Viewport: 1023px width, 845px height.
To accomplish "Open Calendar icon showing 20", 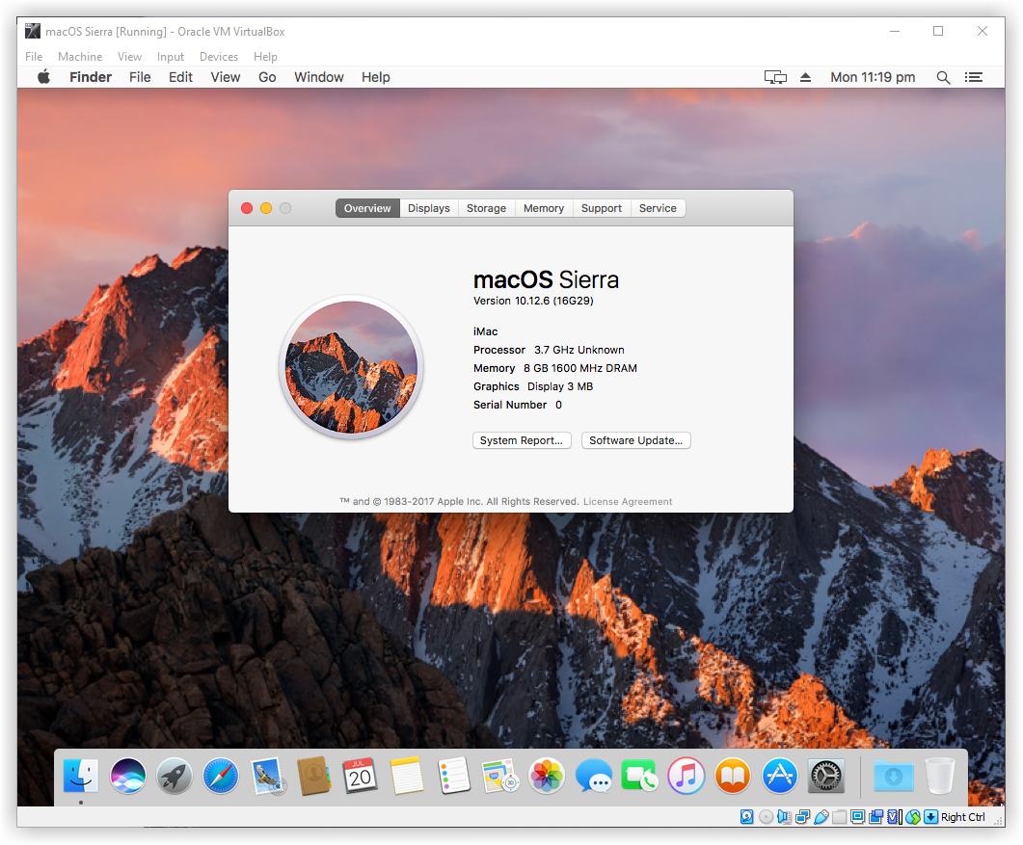I will (361, 776).
